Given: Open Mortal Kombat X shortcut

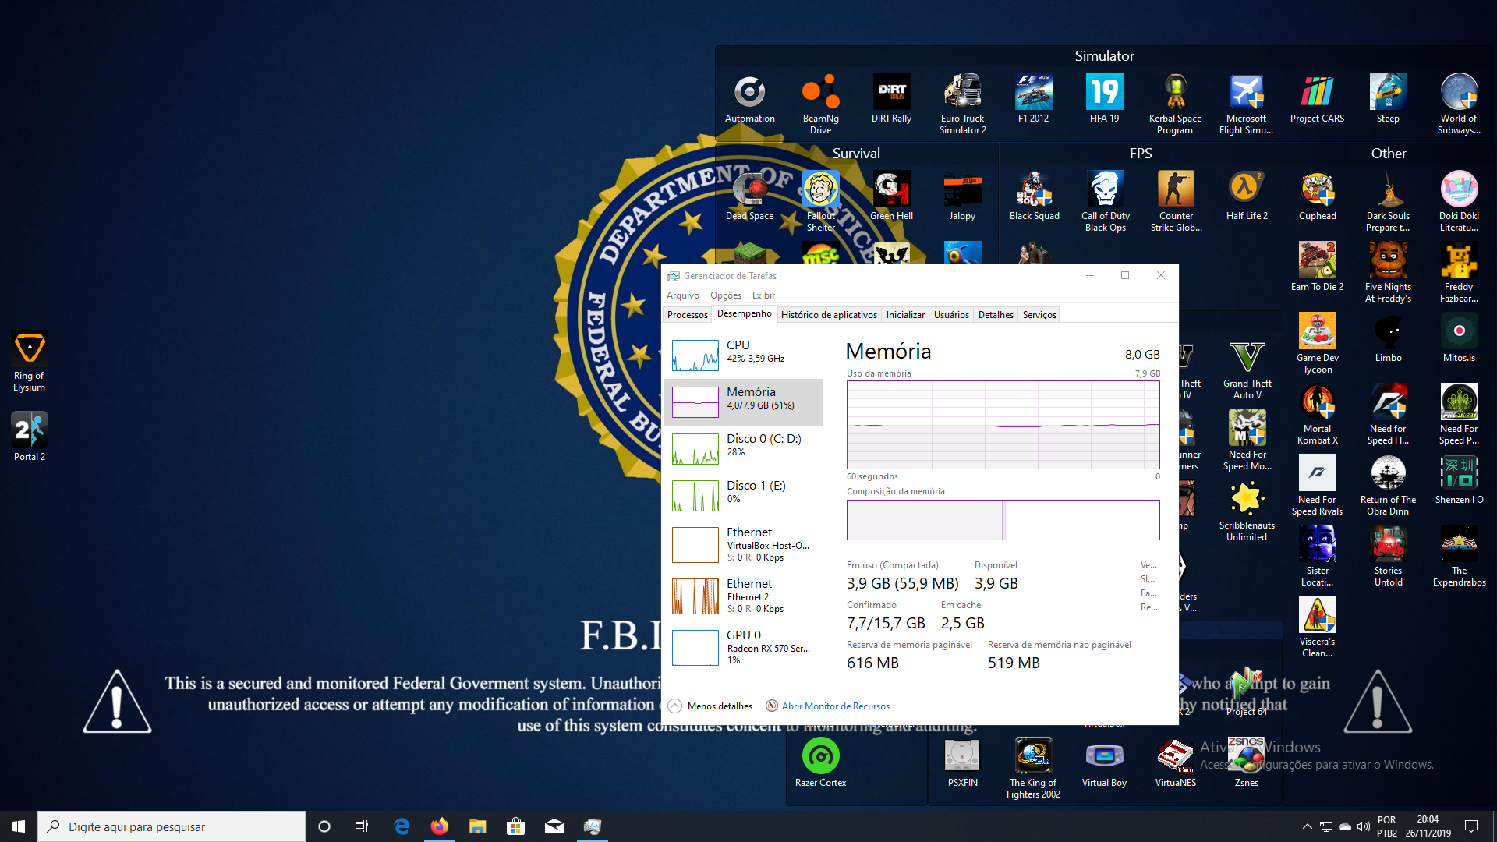Looking at the screenshot, I should click(x=1317, y=415).
